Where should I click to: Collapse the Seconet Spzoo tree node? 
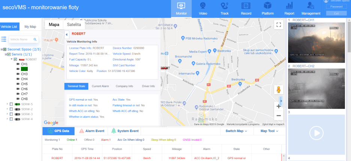tap(2, 49)
